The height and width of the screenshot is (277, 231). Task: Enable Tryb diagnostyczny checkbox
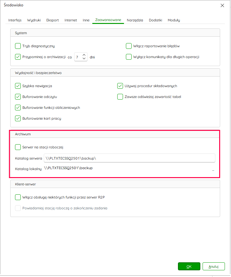18,46
